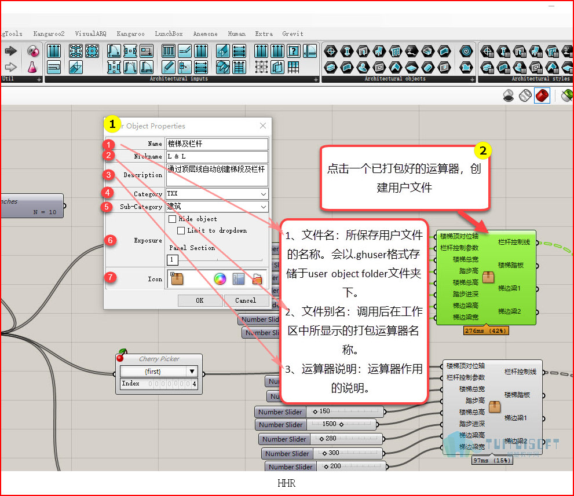Viewport: 574px width, 496px height.
Task: Switch to the Kangaroo2 tab
Action: click(49, 34)
